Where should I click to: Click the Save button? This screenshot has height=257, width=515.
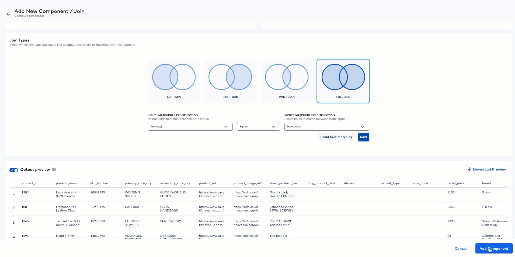[363, 137]
